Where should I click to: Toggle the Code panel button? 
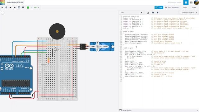159,7
